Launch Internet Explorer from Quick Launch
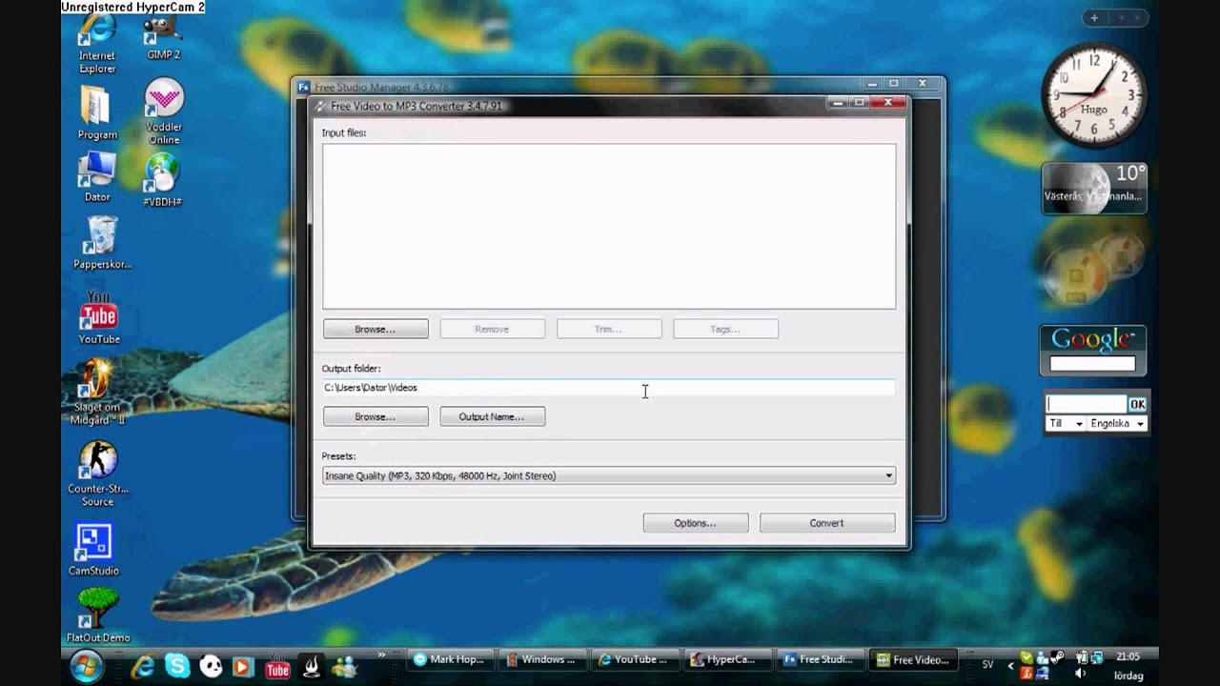 click(x=143, y=667)
